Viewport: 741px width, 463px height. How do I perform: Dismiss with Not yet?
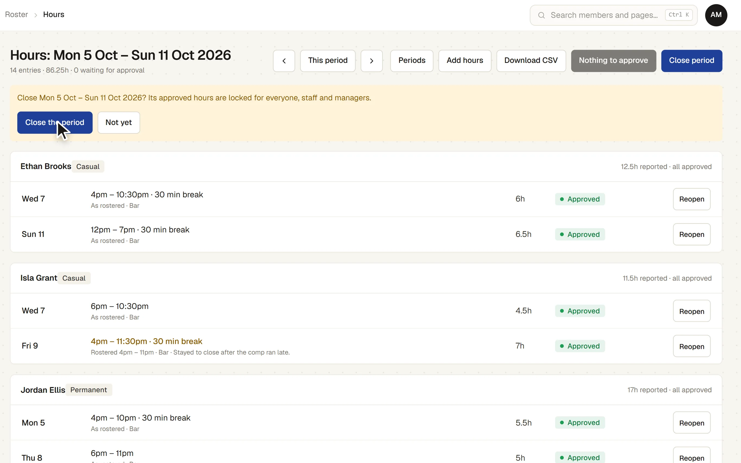(119, 123)
